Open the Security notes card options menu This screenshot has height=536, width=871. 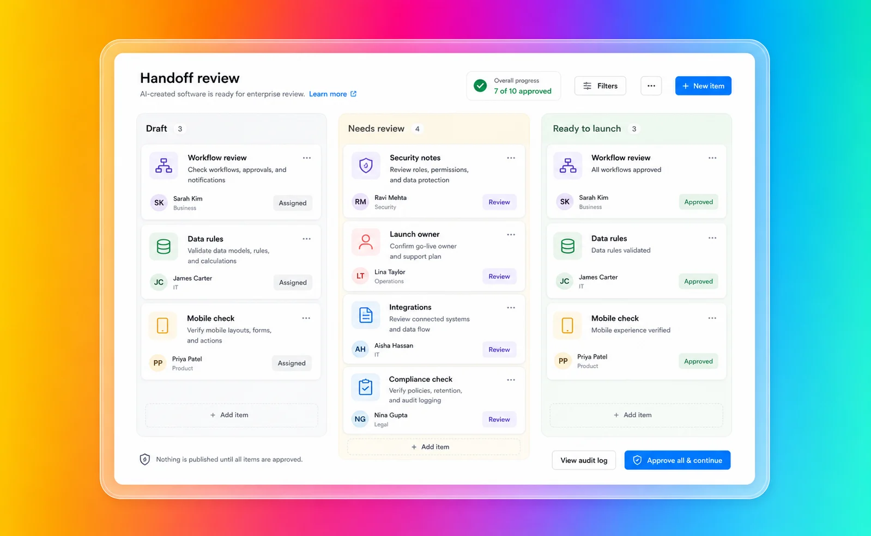[511, 158]
